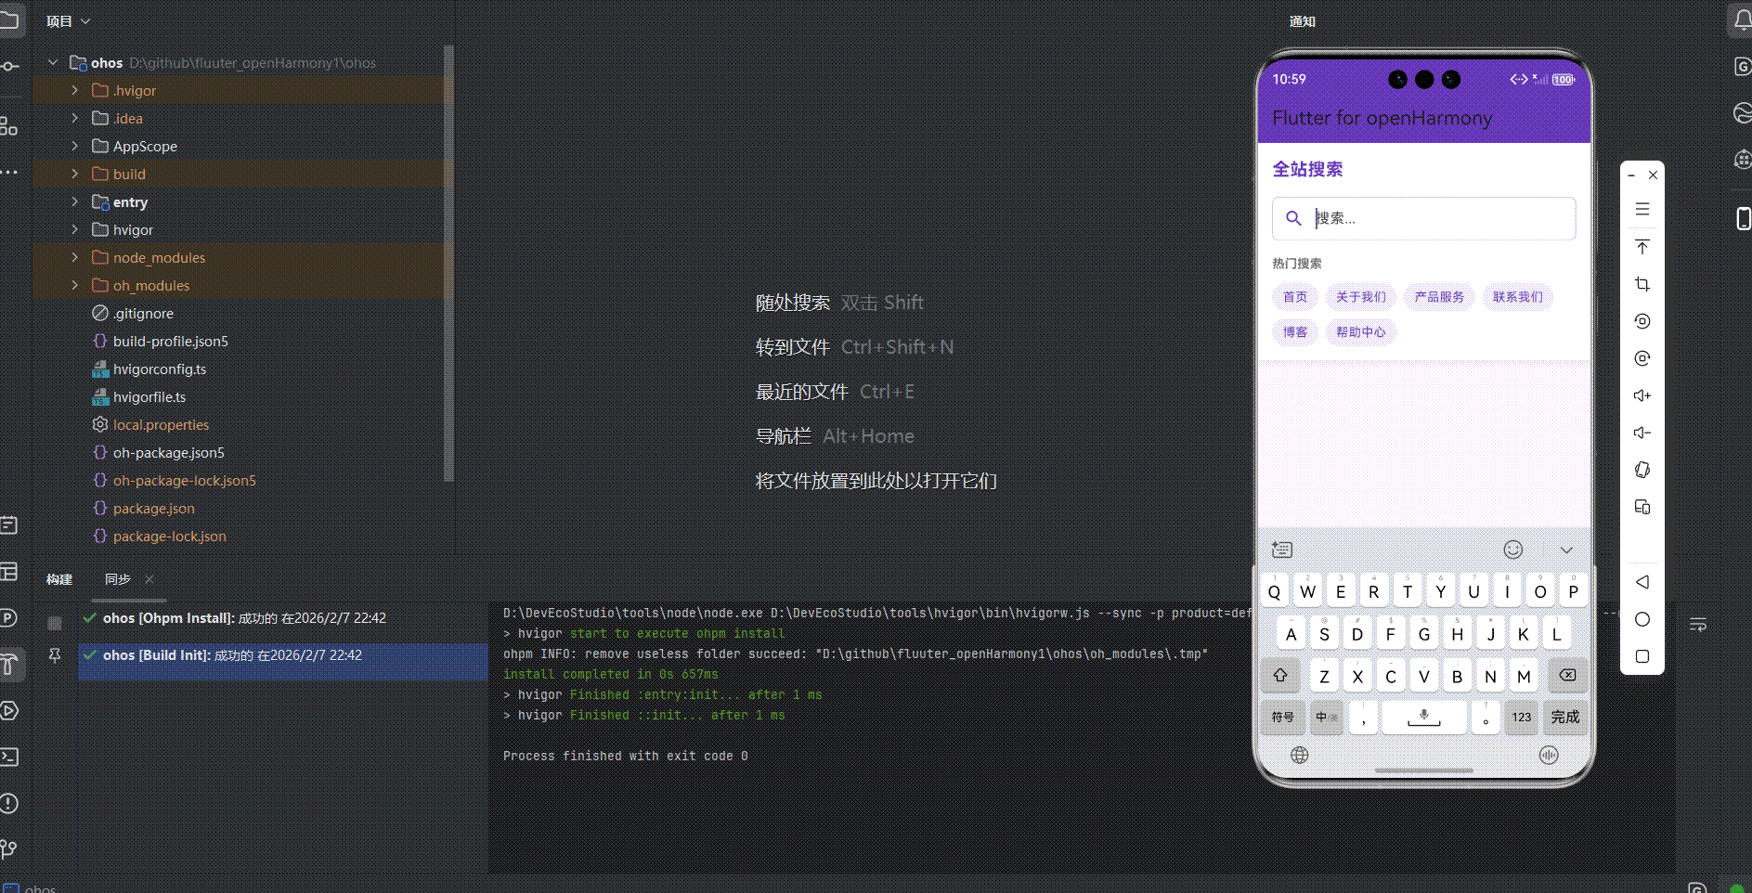This screenshot has width=1752, height=893.
Task: Click the emulator menu hamburger icon
Action: pos(1642,210)
